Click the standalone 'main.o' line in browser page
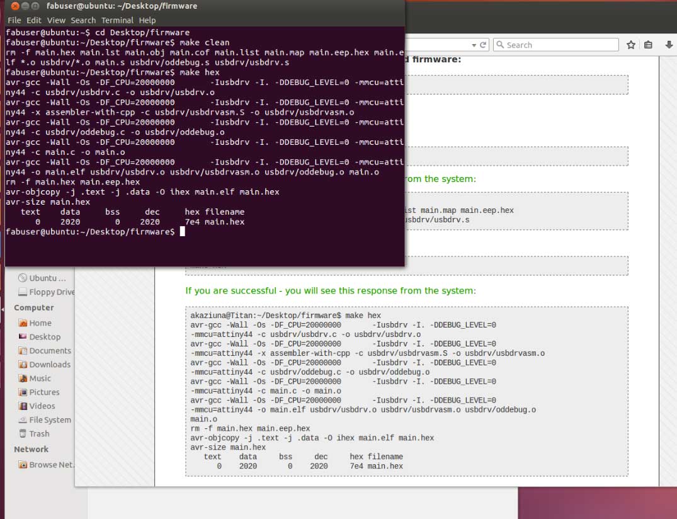This screenshot has width=677, height=519. tap(204, 419)
